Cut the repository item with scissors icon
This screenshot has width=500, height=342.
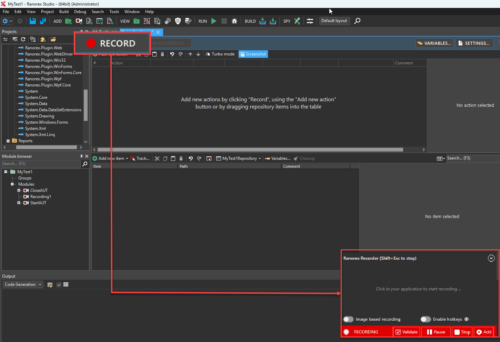click(x=157, y=158)
